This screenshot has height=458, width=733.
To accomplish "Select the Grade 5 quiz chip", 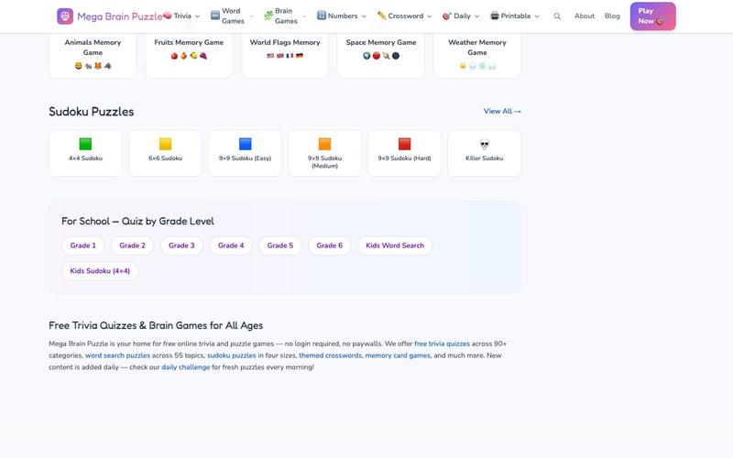I will [x=280, y=245].
